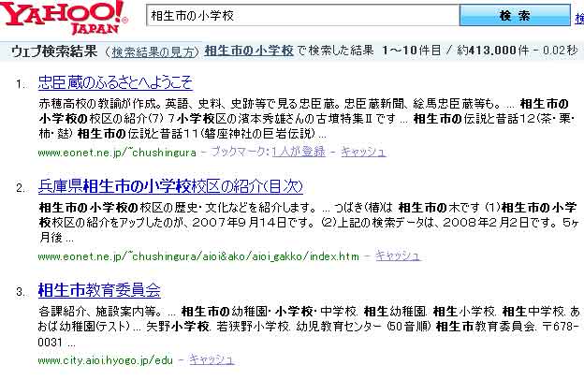
Task: Click the ウェブ検索結果 heading
Action: click(x=54, y=51)
